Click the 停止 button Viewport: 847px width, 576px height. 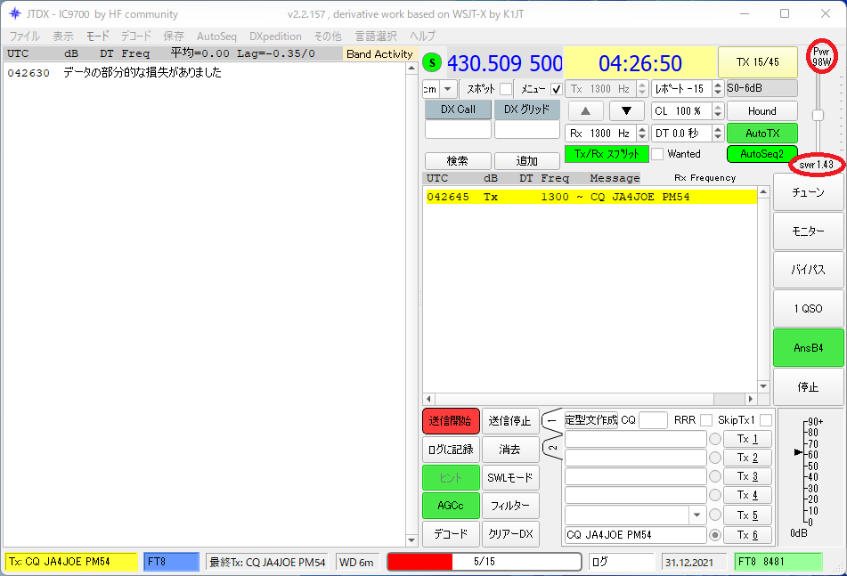pos(808,386)
